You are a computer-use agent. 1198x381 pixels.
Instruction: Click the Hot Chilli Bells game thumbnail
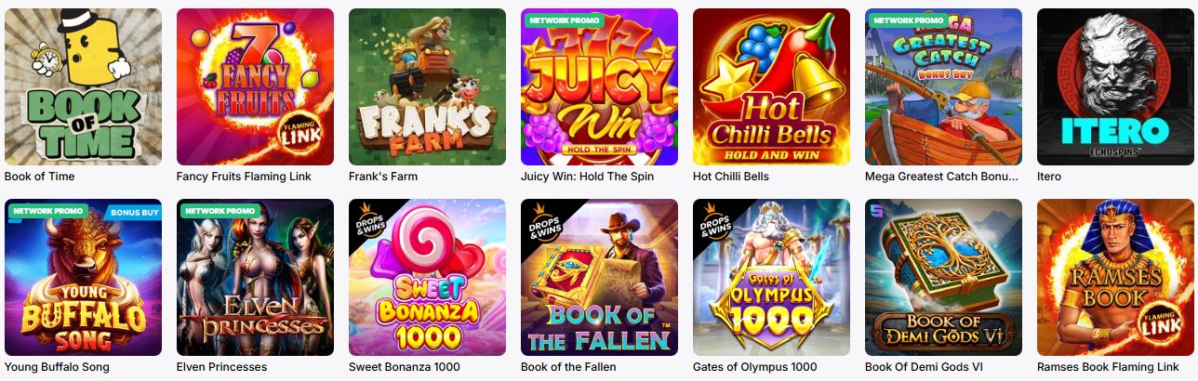click(x=771, y=86)
